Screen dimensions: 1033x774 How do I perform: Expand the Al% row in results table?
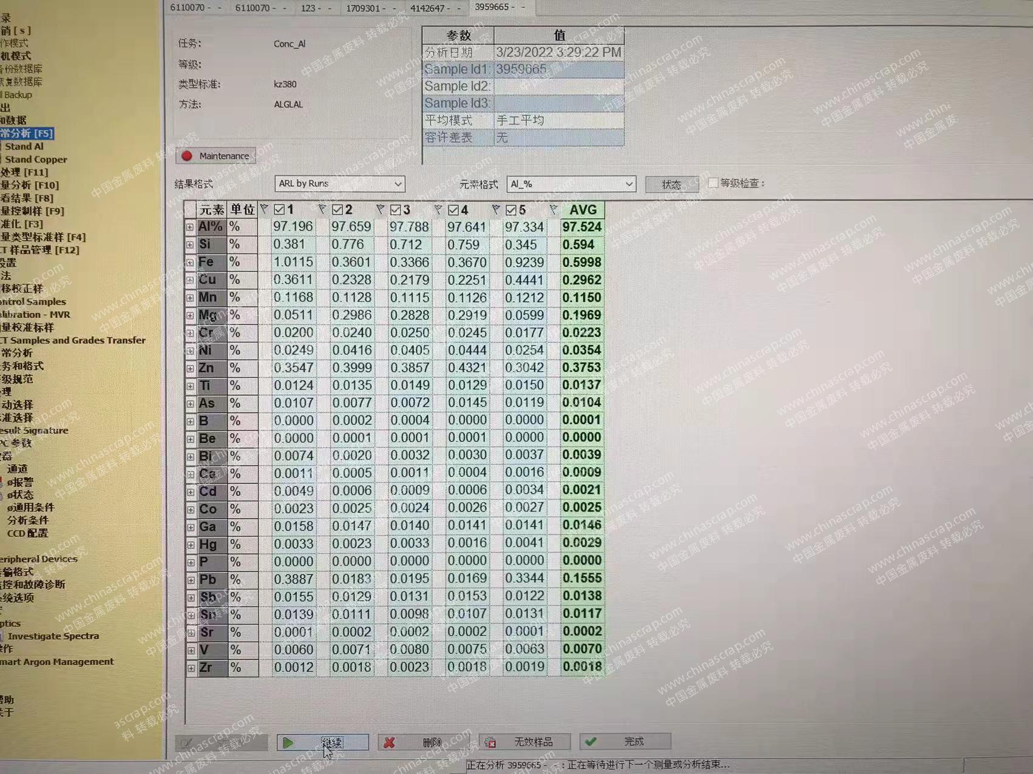[x=190, y=227]
